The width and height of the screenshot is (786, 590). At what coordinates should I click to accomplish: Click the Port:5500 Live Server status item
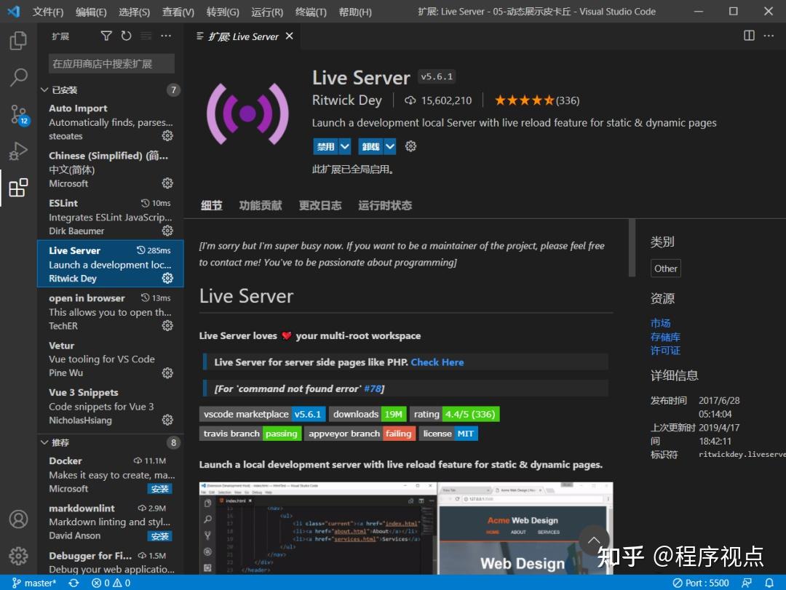[701, 582]
